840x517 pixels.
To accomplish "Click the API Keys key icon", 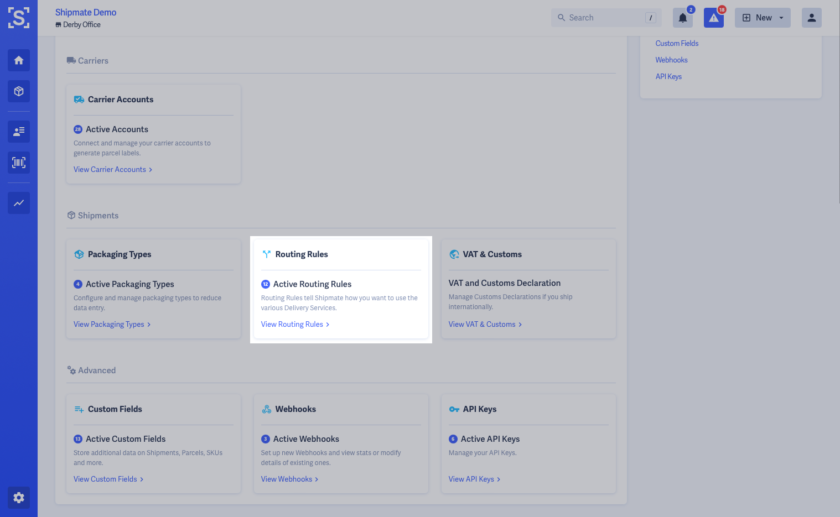I will [x=454, y=409].
